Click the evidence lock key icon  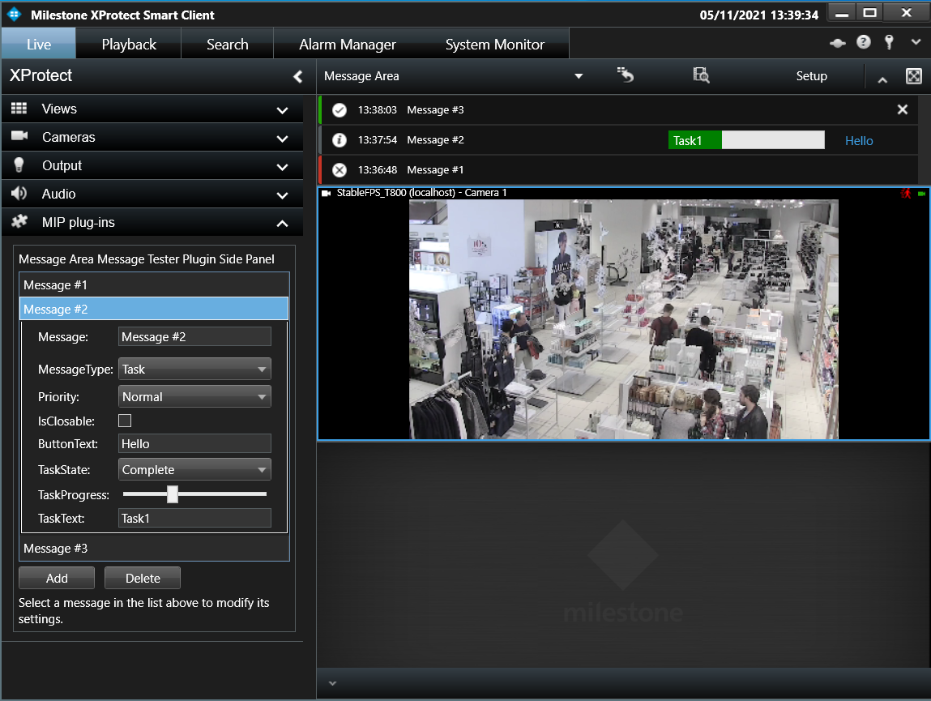[x=889, y=42]
